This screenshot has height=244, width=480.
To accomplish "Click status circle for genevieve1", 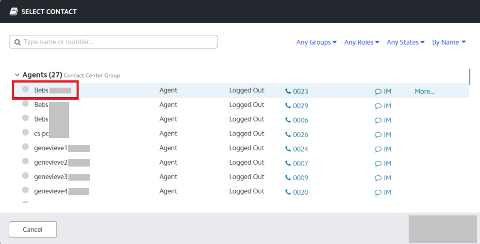I will (25, 147).
